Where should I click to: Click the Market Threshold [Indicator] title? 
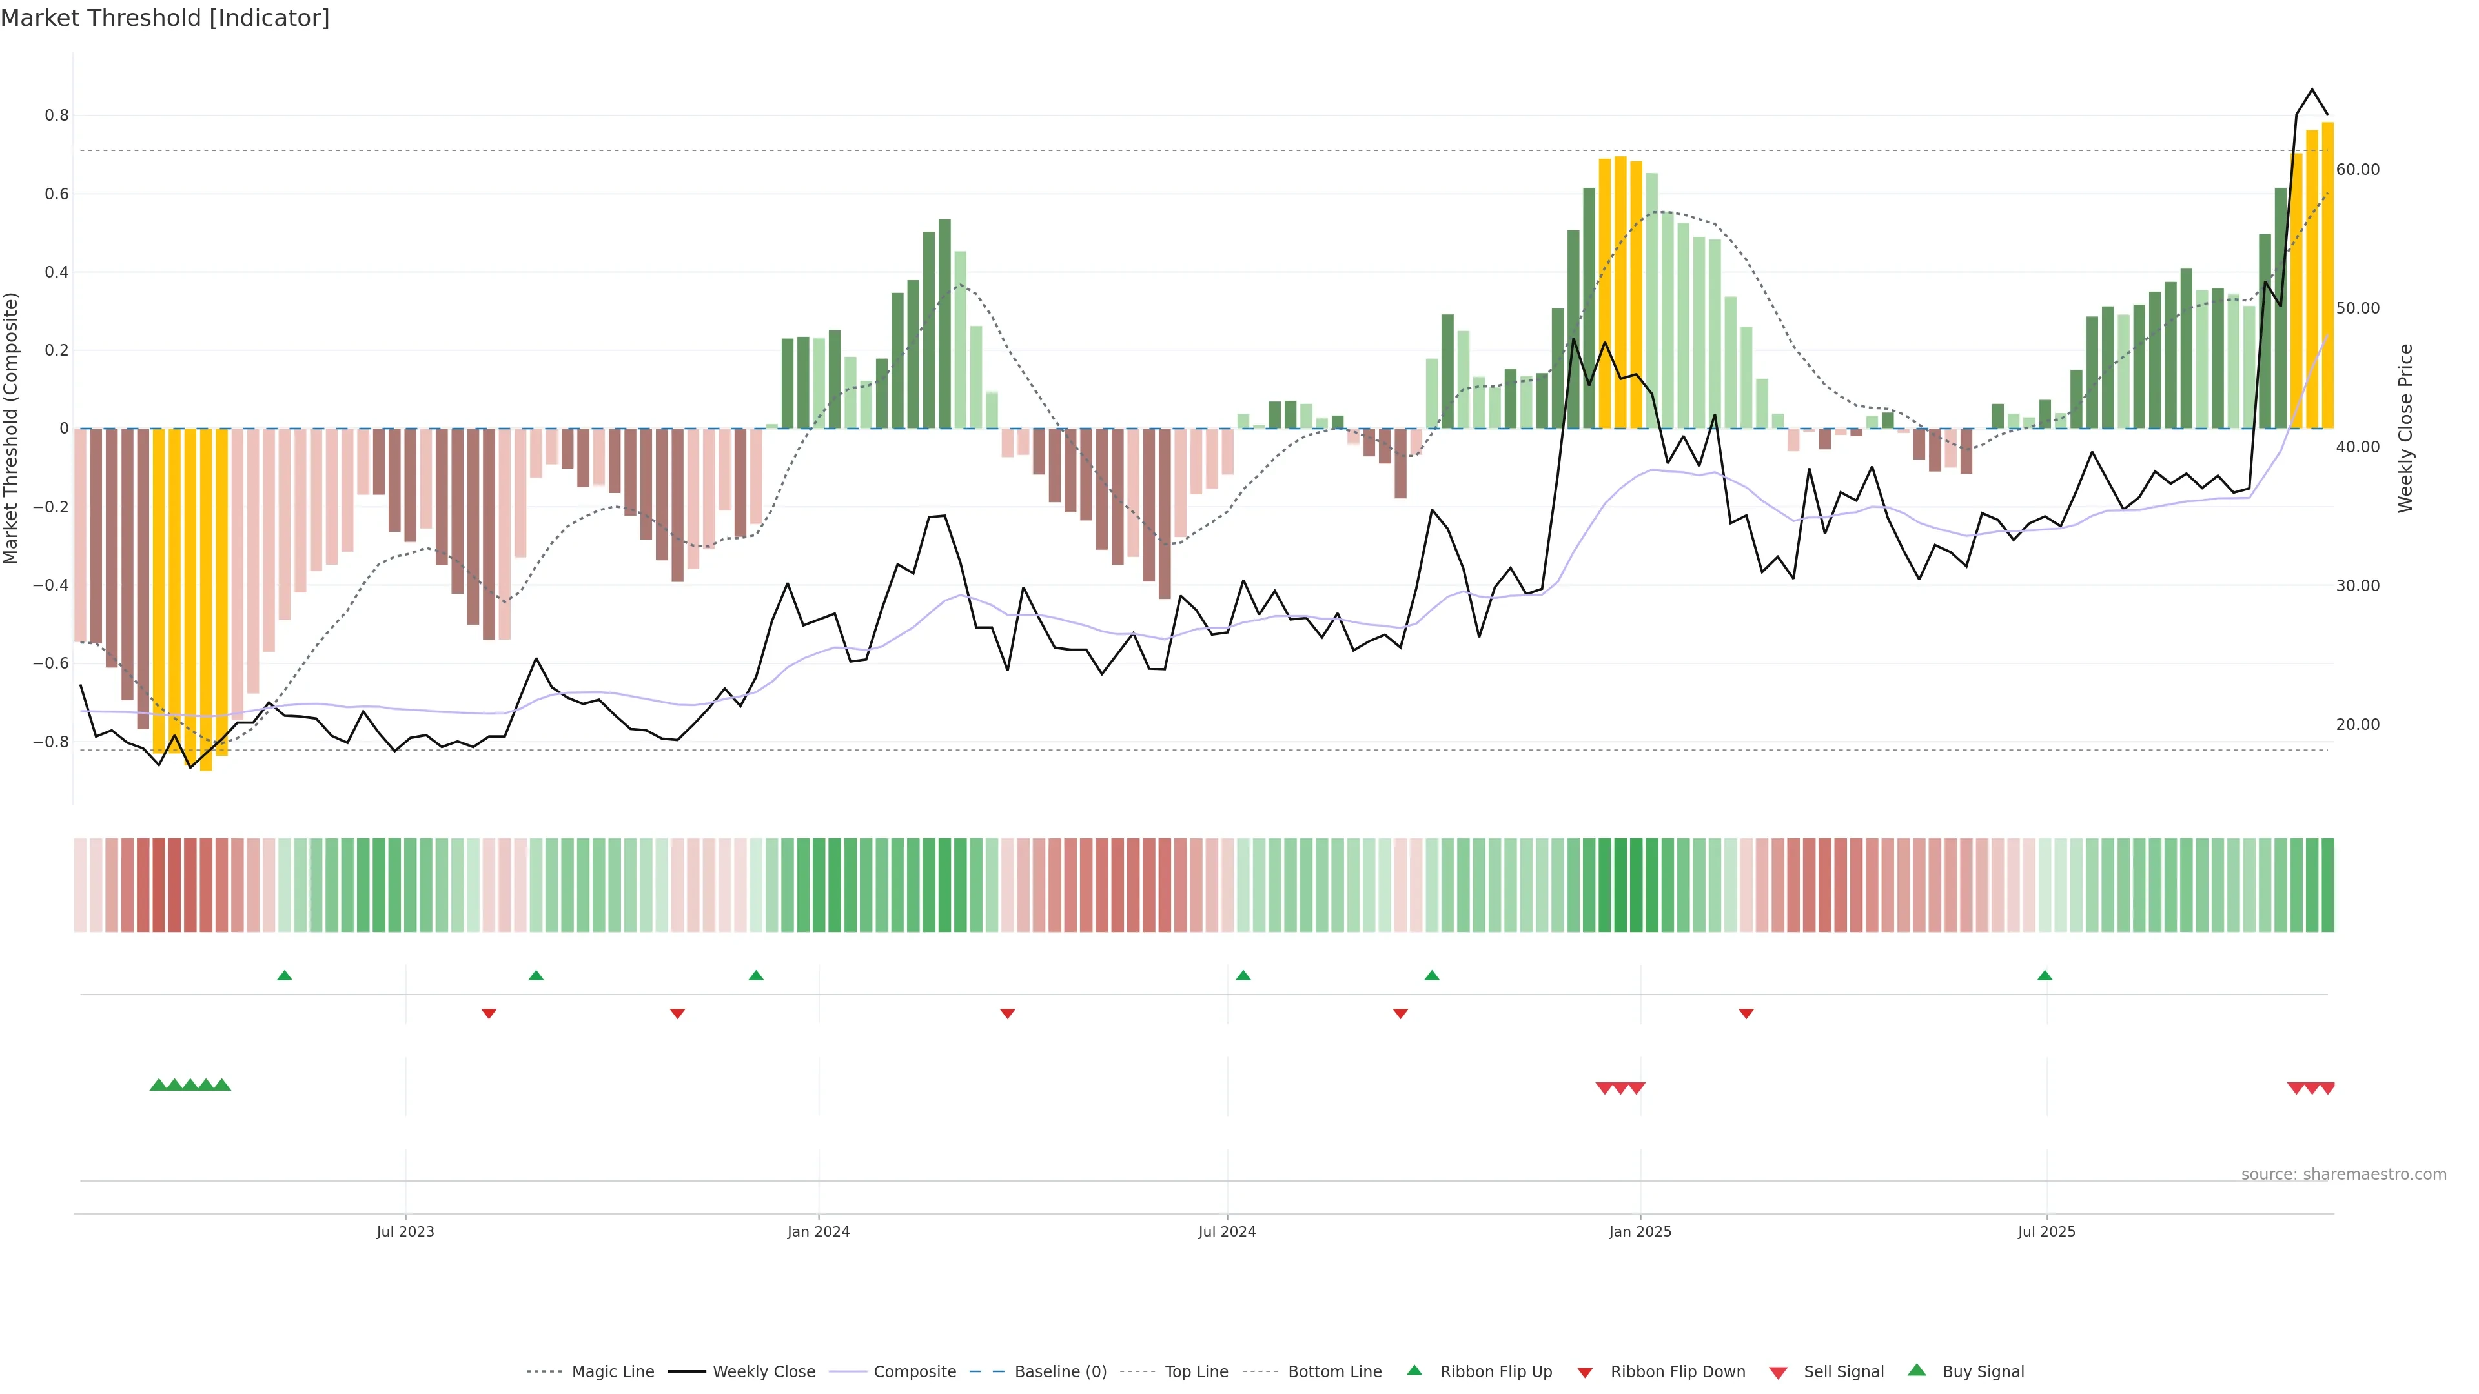[165, 18]
